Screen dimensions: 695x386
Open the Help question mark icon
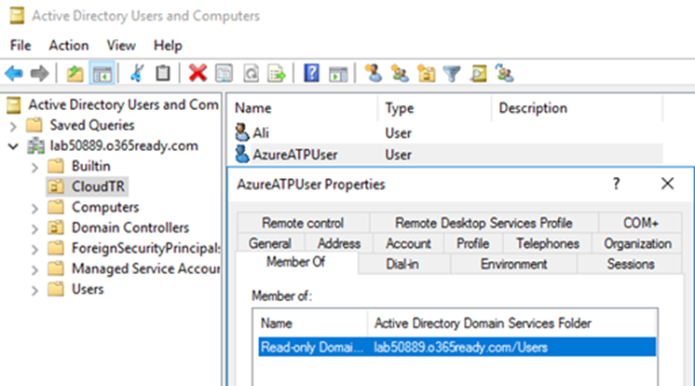click(311, 74)
